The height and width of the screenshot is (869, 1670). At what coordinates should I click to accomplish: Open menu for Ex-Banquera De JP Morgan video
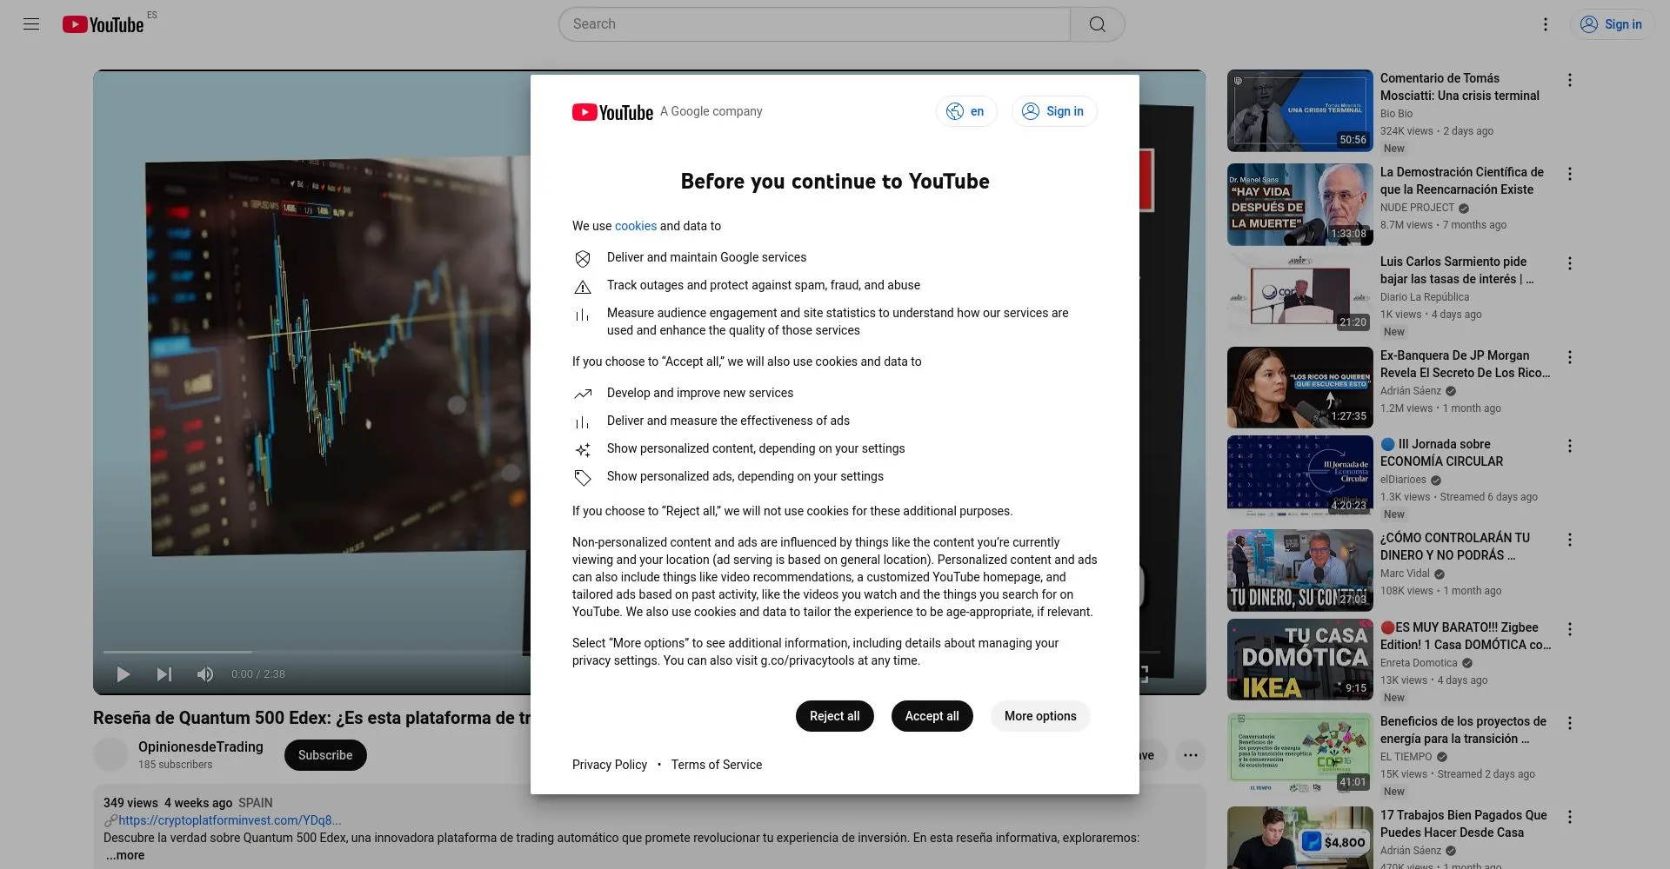click(1570, 357)
